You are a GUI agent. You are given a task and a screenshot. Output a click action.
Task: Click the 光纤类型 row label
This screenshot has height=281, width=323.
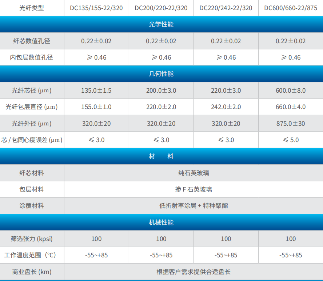point(32,8)
